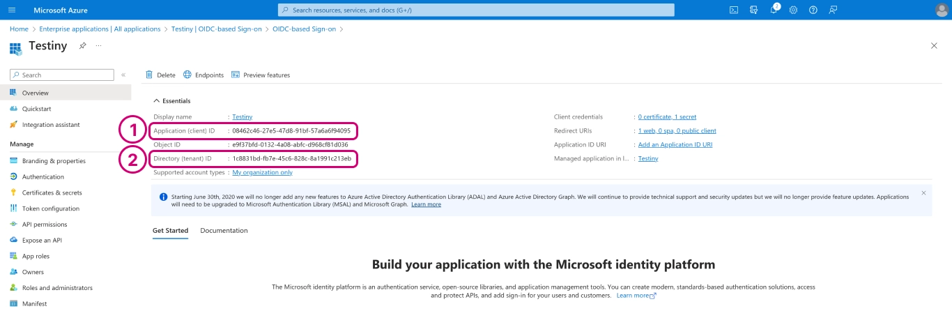Collapse the Essentials section
This screenshot has width=952, height=311.
click(x=156, y=100)
